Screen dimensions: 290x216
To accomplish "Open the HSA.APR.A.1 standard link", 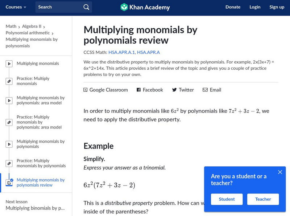I will (121, 52).
